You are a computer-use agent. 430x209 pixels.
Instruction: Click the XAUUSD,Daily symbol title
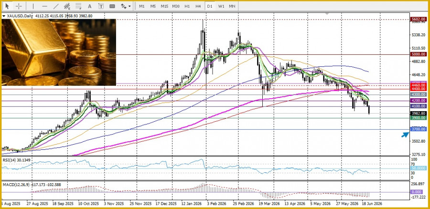[20, 16]
